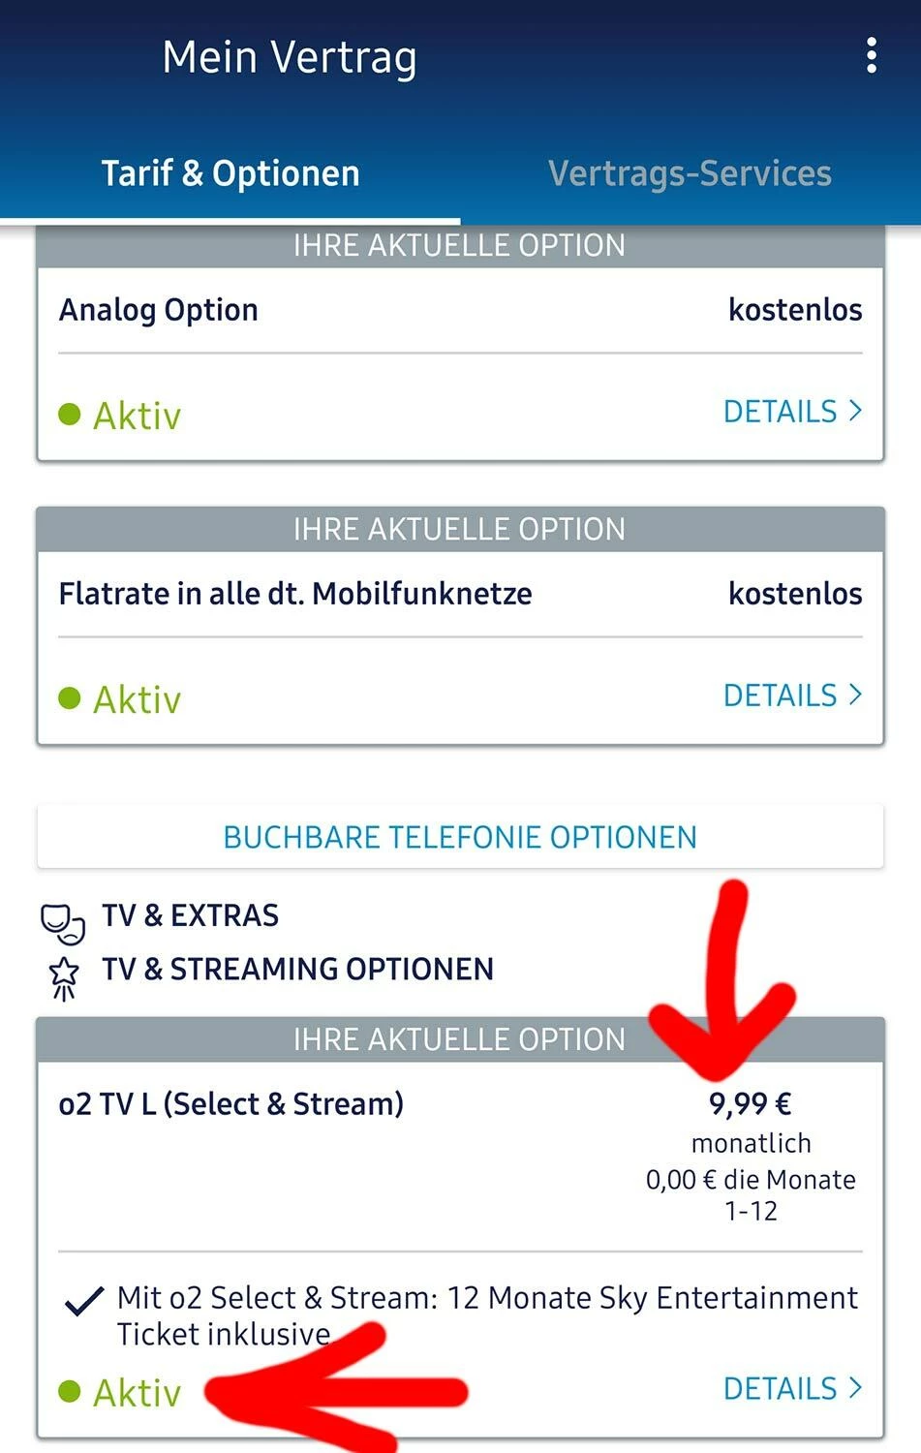Image resolution: width=921 pixels, height=1453 pixels.
Task: Open DETAILS for the Analog Option
Action: click(x=791, y=412)
